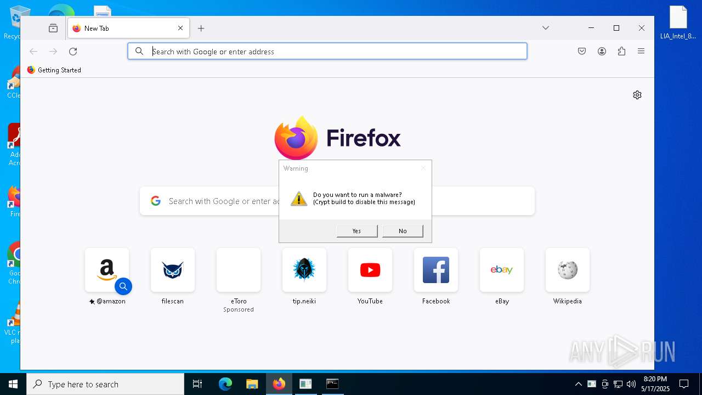
Task: Open File Explorer from taskbar
Action: tap(252, 384)
